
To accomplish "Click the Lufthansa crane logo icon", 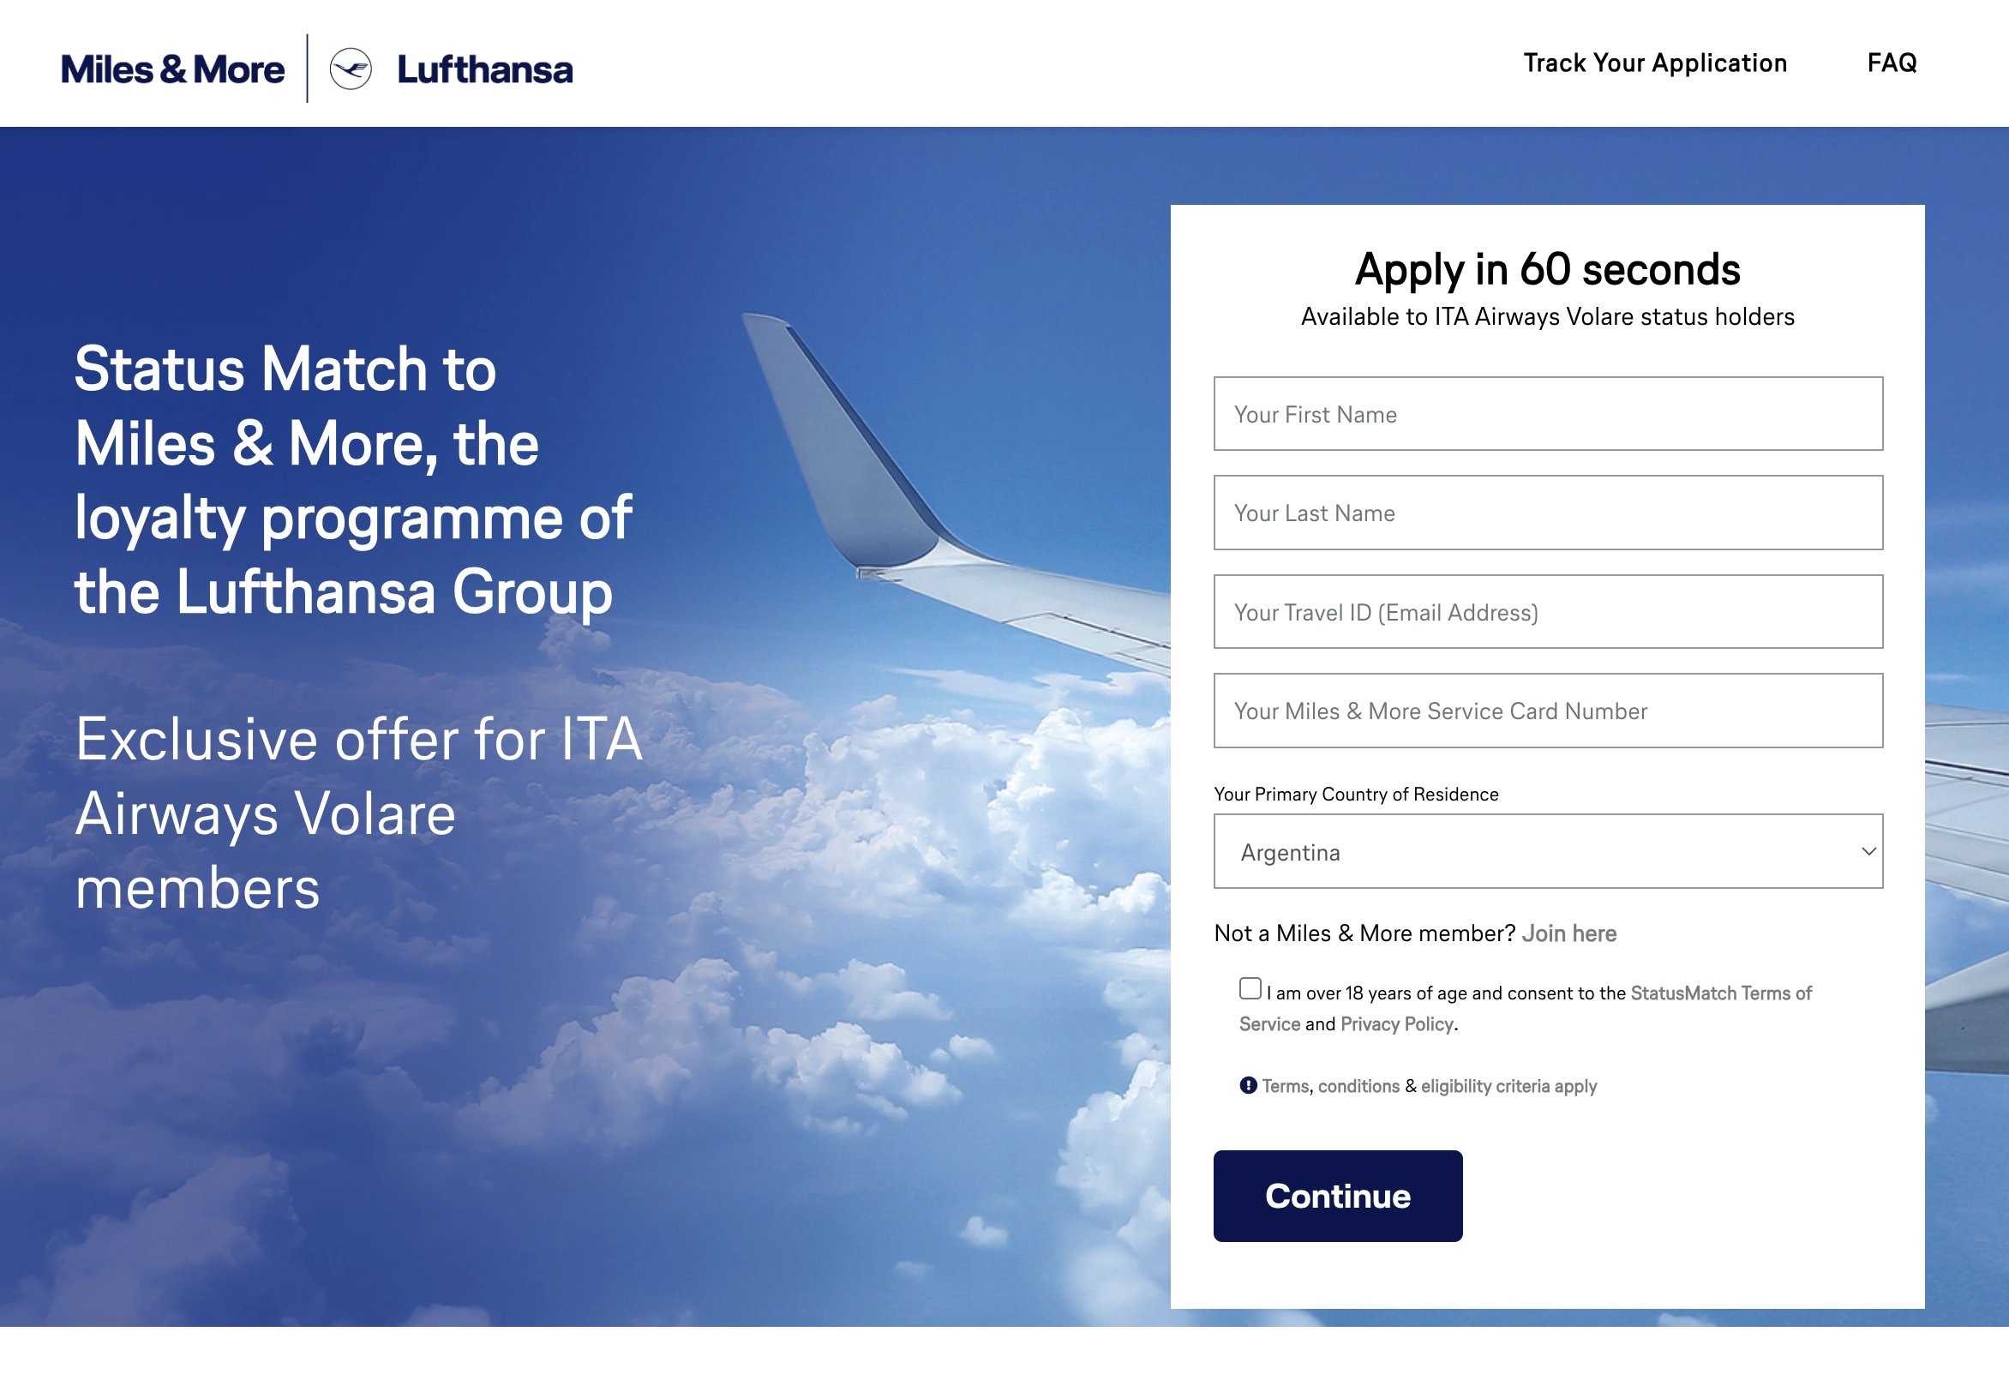I will tap(351, 69).
